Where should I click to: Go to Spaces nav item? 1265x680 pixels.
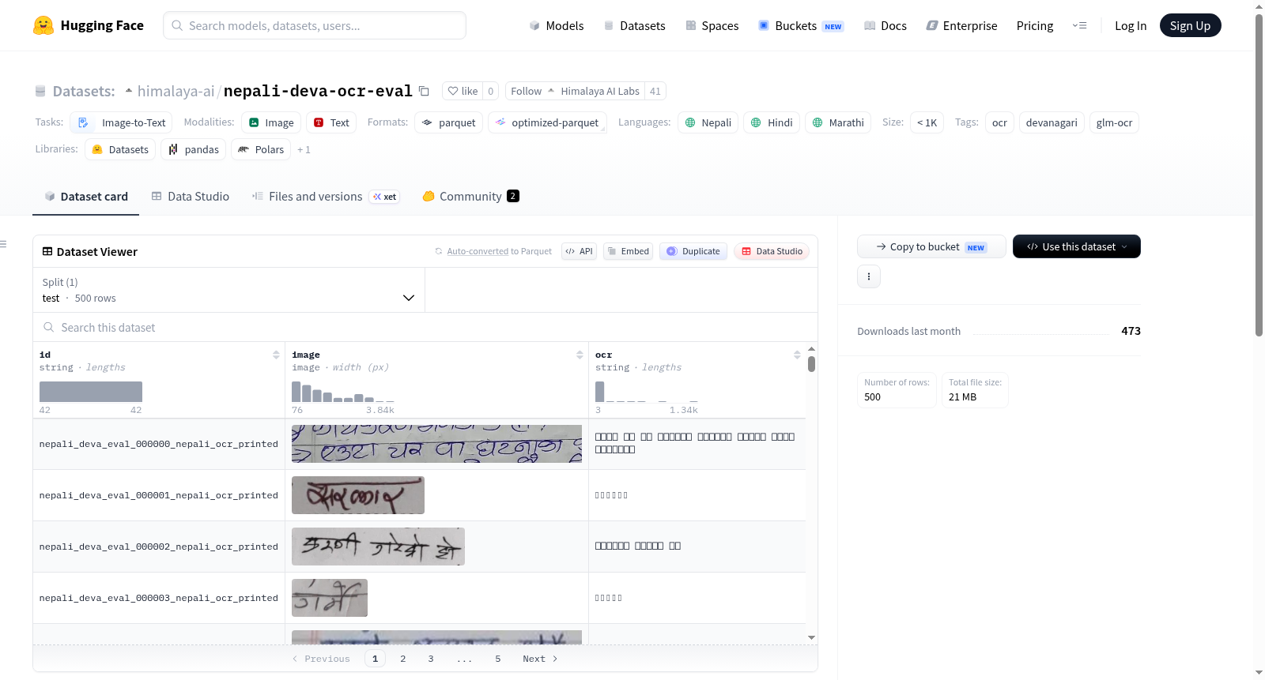pyautogui.click(x=712, y=25)
